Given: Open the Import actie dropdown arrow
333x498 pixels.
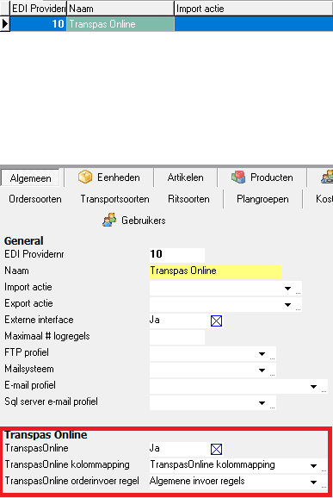Looking at the screenshot, I should (x=287, y=289).
